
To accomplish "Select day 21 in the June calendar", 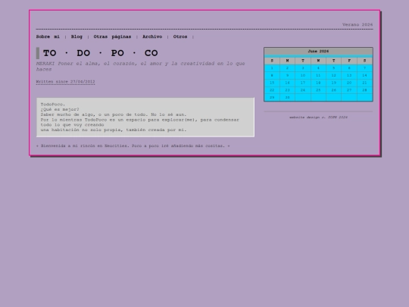I will pos(364,83).
